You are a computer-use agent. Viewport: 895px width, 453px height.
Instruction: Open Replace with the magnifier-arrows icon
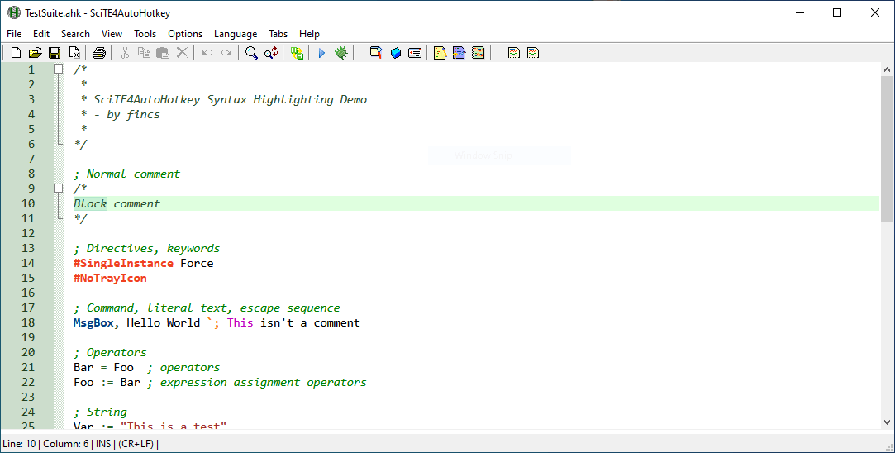click(271, 53)
